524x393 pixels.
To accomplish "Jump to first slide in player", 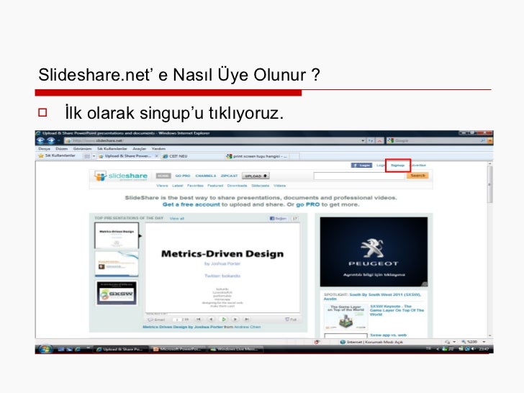I will (x=199, y=320).
